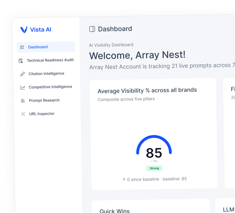This screenshot has width=235, height=213.
Task: Click the up arrow beside '0 since baseline'
Action: coord(124,180)
